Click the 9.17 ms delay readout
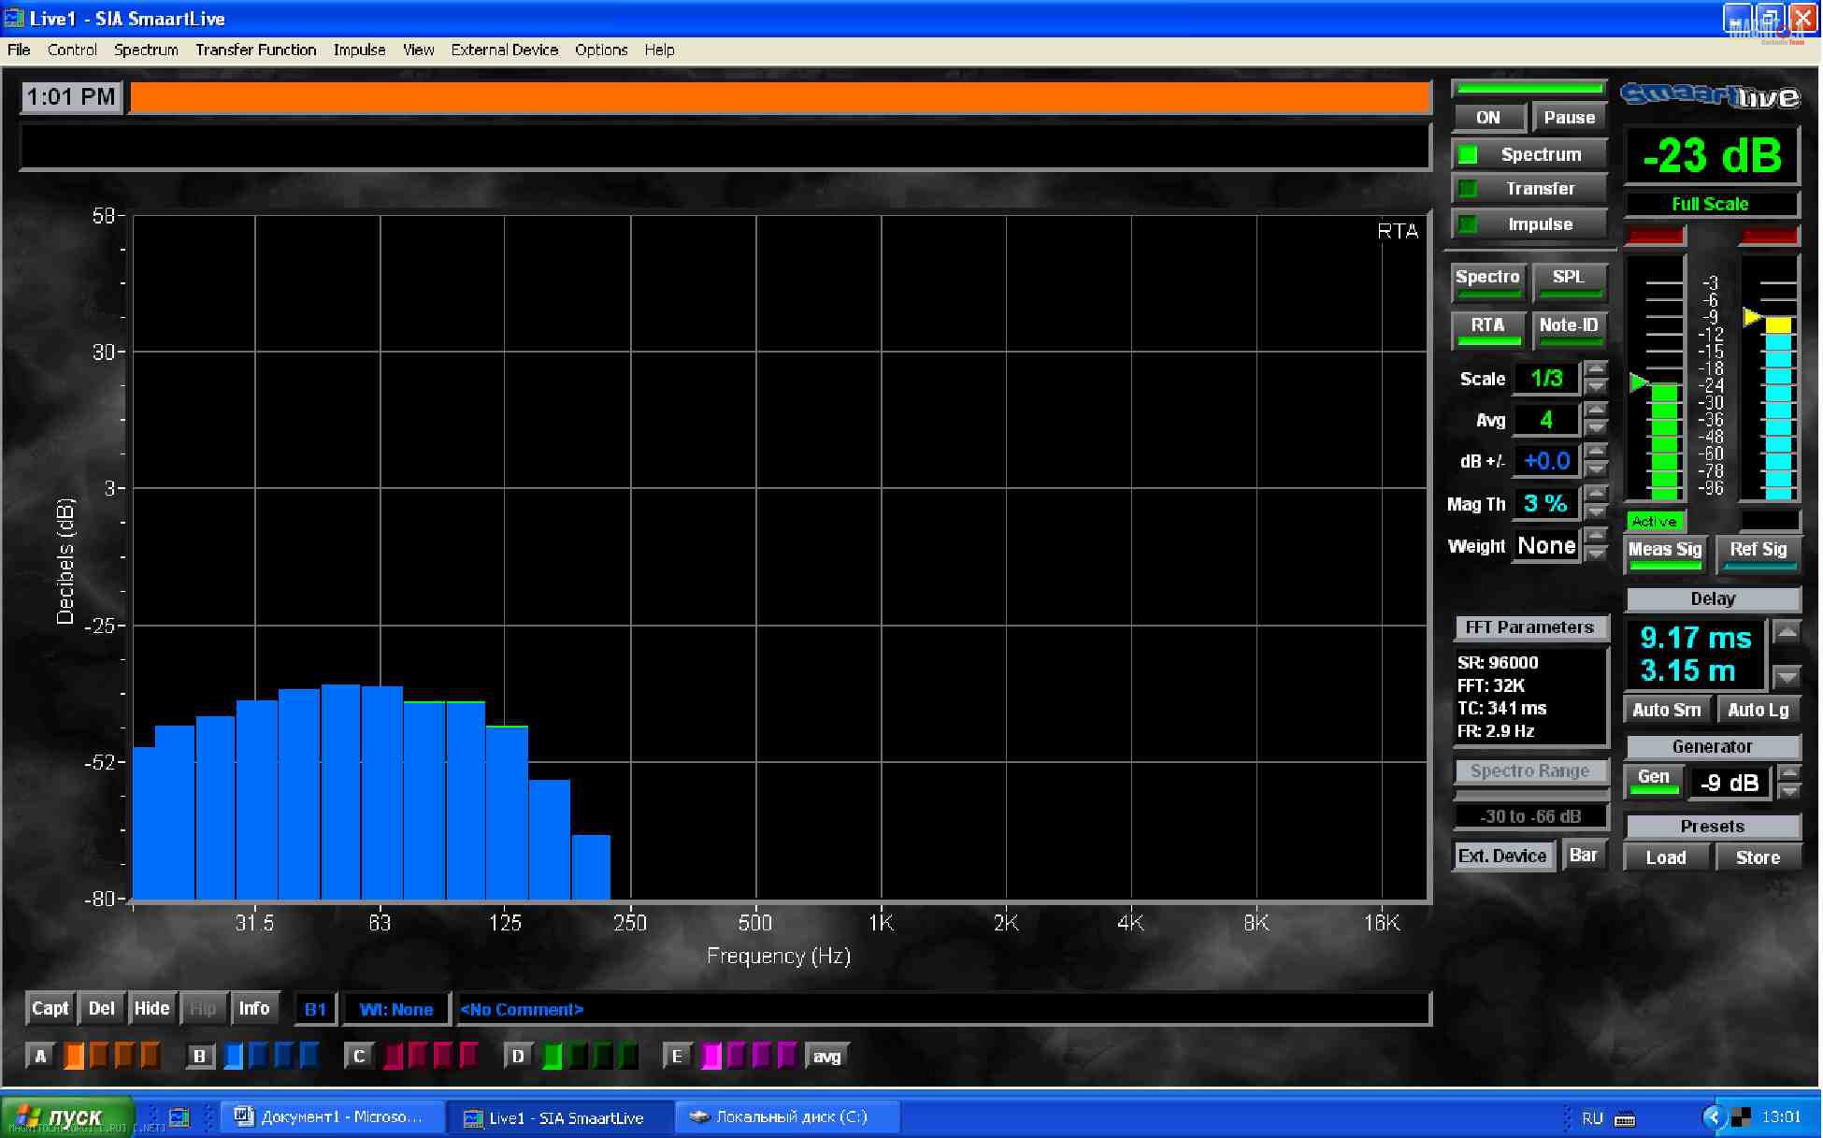The image size is (1823, 1138). pyautogui.click(x=1696, y=638)
